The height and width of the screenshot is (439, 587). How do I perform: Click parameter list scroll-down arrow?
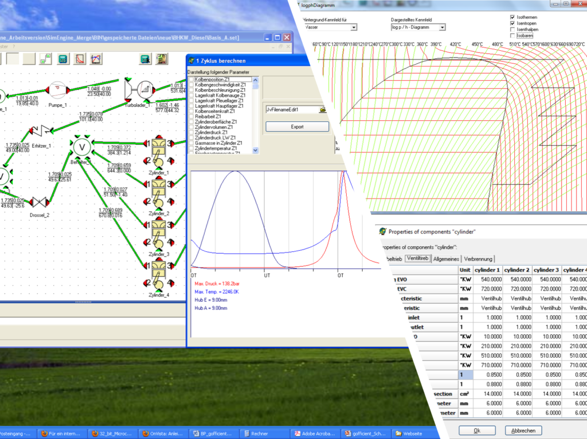pos(255,150)
